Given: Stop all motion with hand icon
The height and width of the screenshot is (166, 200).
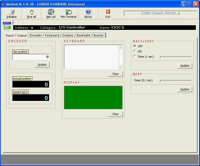Looking at the screenshot, I should [x=31, y=14].
